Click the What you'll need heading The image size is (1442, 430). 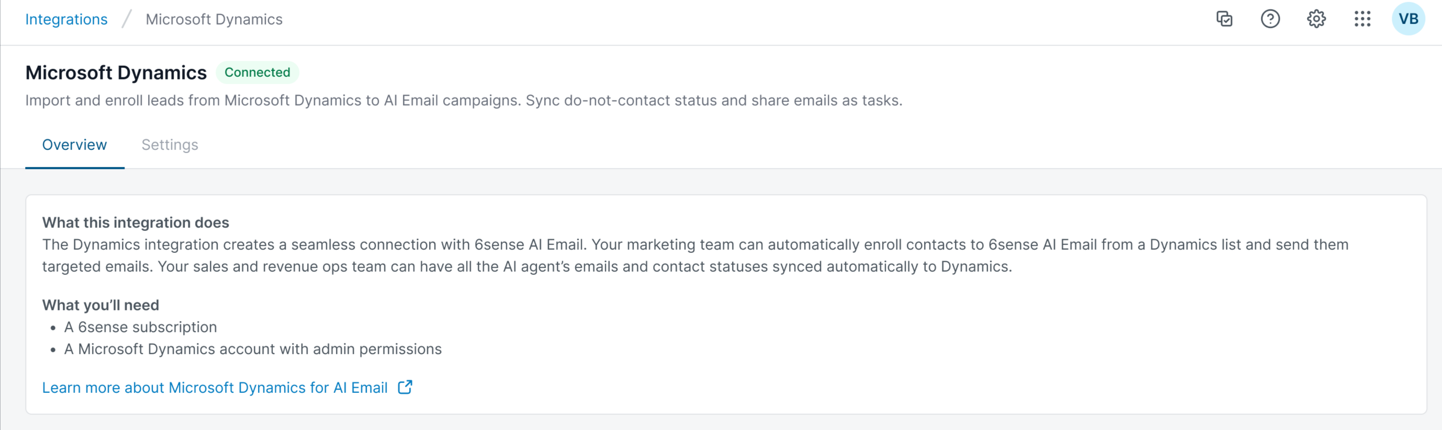click(x=100, y=305)
